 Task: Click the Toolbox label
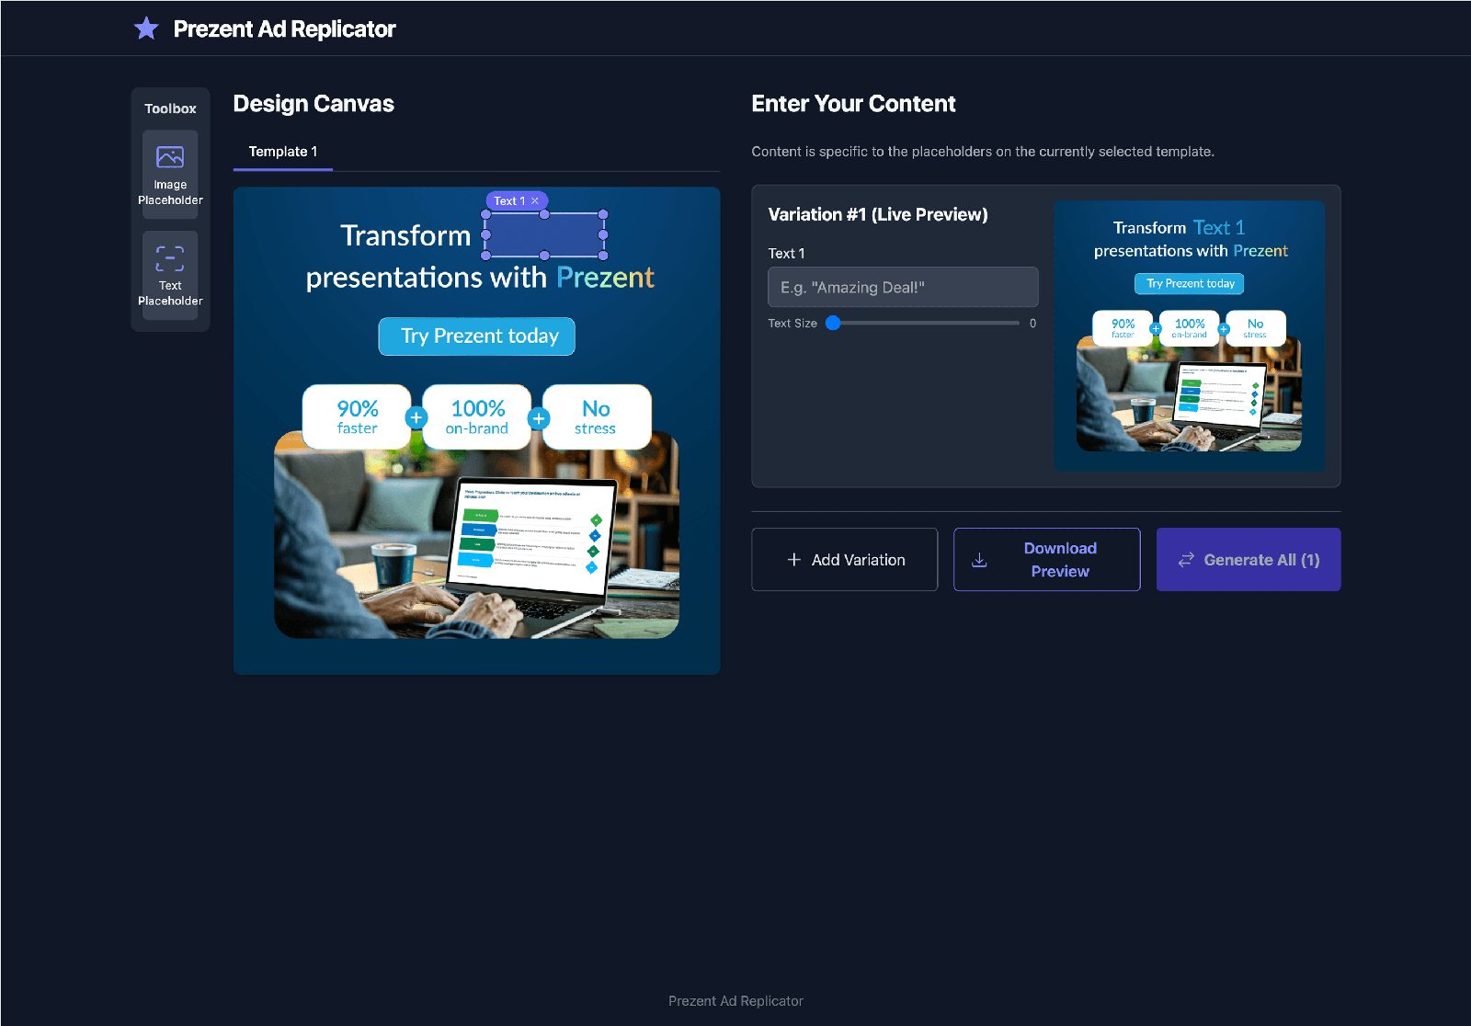(x=170, y=108)
